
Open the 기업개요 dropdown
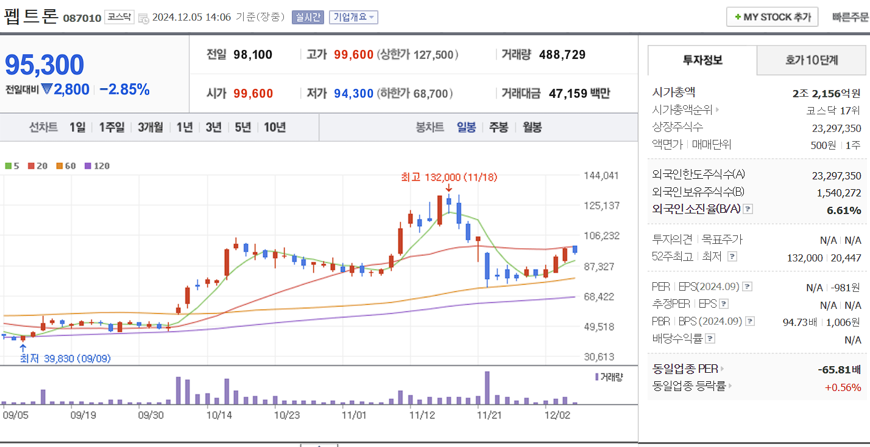353,17
